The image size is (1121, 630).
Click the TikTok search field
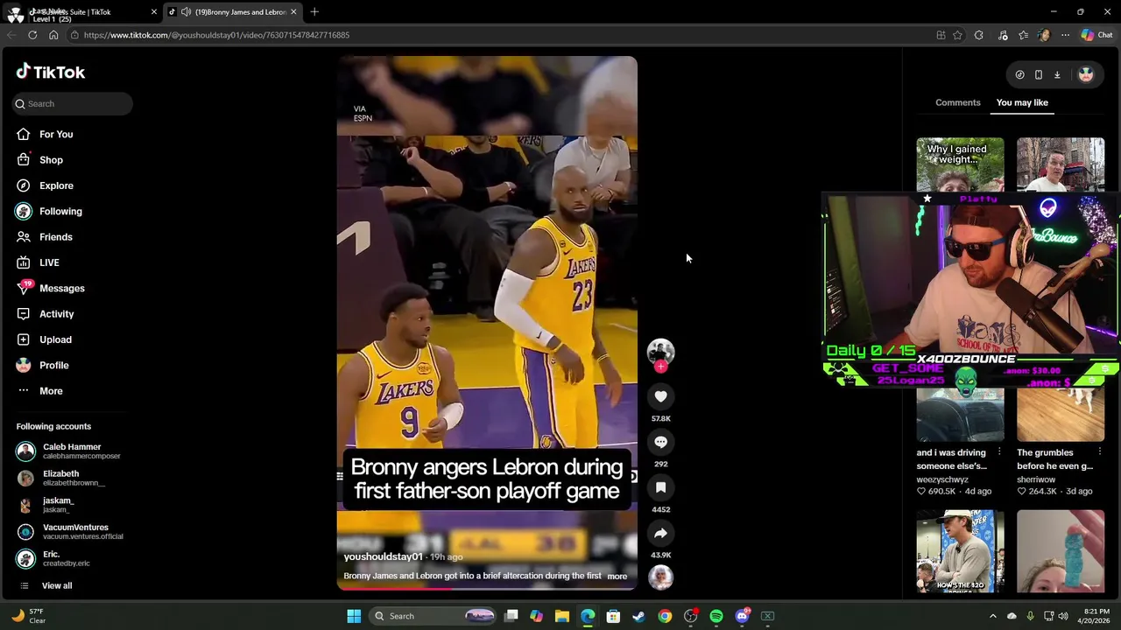tap(73, 103)
